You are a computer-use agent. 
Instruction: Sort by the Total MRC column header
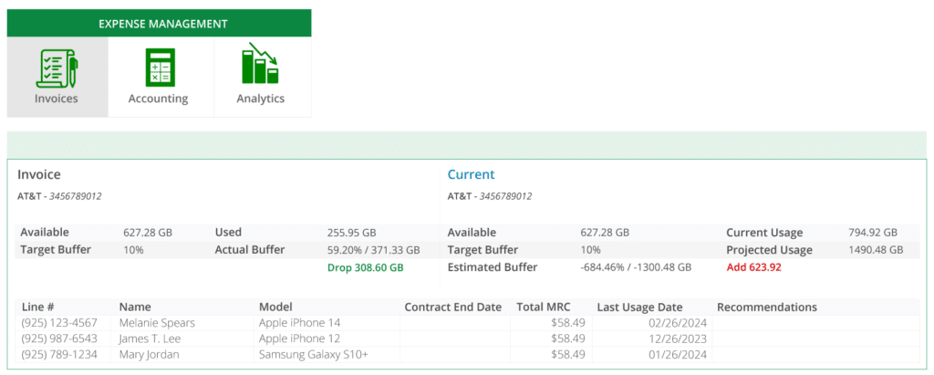pos(543,307)
